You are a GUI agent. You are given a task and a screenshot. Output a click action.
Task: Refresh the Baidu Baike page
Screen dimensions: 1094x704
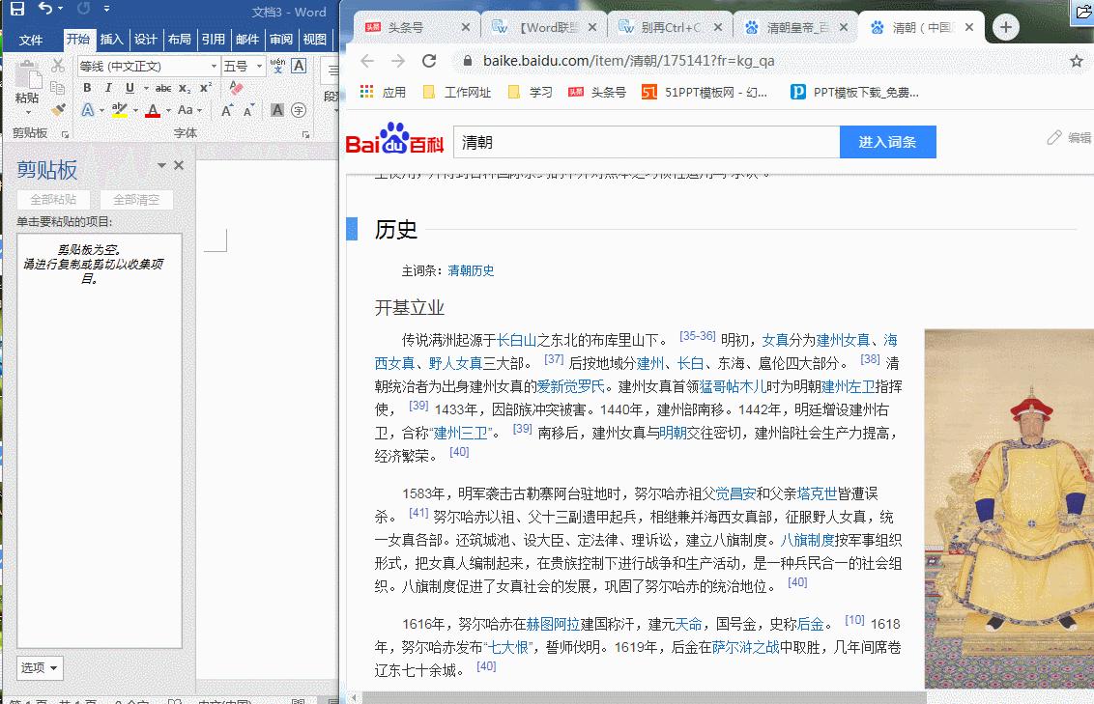(429, 59)
